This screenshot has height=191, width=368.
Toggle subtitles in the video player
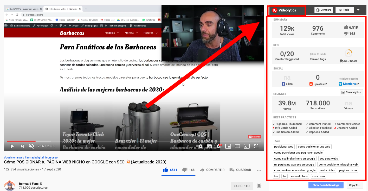pyautogui.click(x=209, y=146)
